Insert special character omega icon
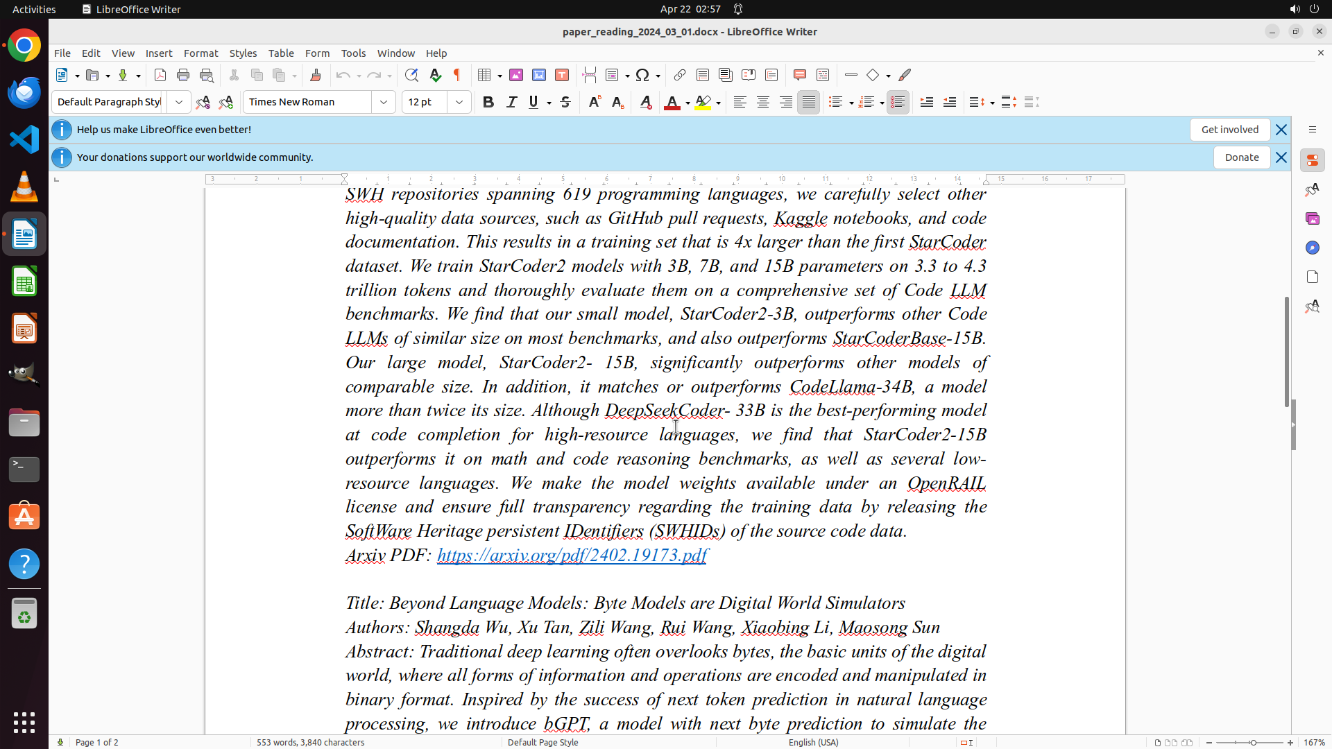Viewport: 1332px width, 749px height. click(x=642, y=75)
